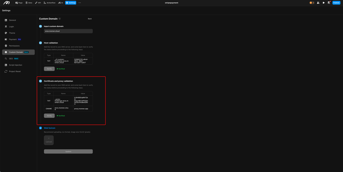Click the favicon Upload box
The height and width of the screenshot is (172, 343).
[x=49, y=140]
